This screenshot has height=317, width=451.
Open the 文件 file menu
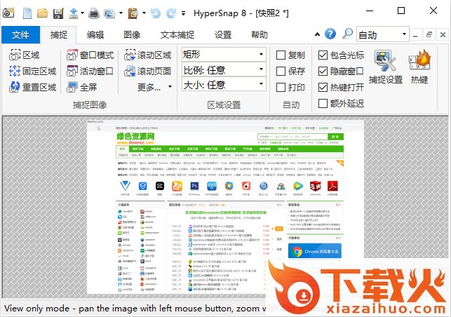coord(20,35)
